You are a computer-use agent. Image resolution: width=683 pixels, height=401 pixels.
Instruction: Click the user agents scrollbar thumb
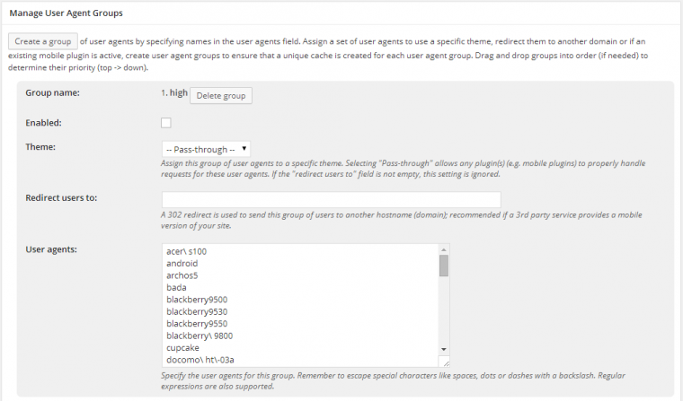[x=444, y=266]
